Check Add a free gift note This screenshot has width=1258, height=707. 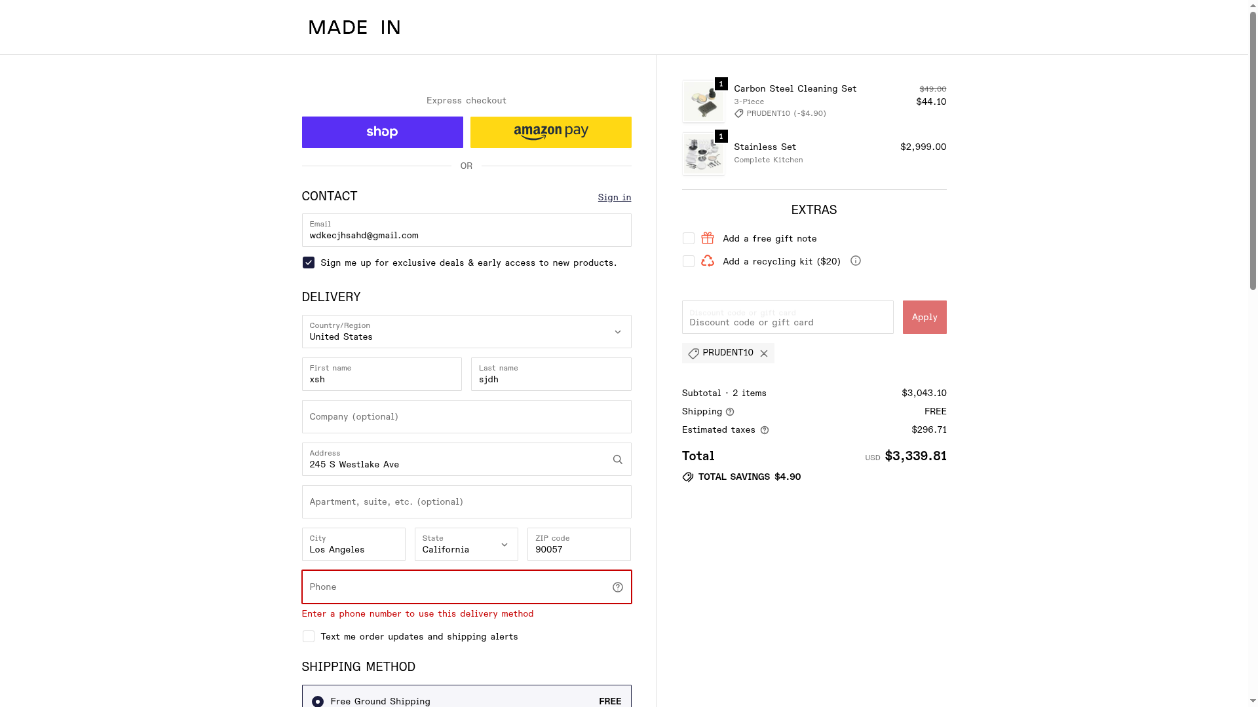pos(689,238)
